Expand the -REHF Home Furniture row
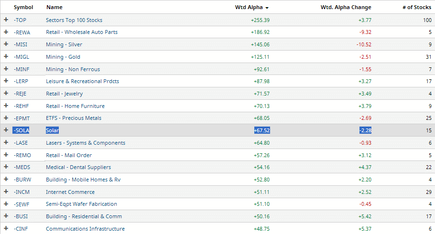This screenshot has height=234, width=435. 6,106
